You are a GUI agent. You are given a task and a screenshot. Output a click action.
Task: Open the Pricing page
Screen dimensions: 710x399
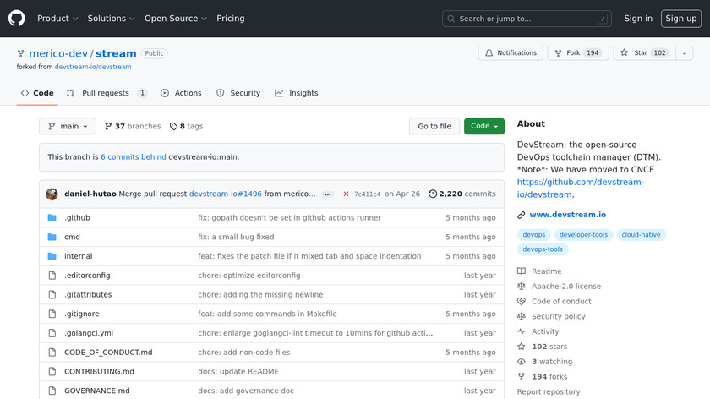(231, 19)
